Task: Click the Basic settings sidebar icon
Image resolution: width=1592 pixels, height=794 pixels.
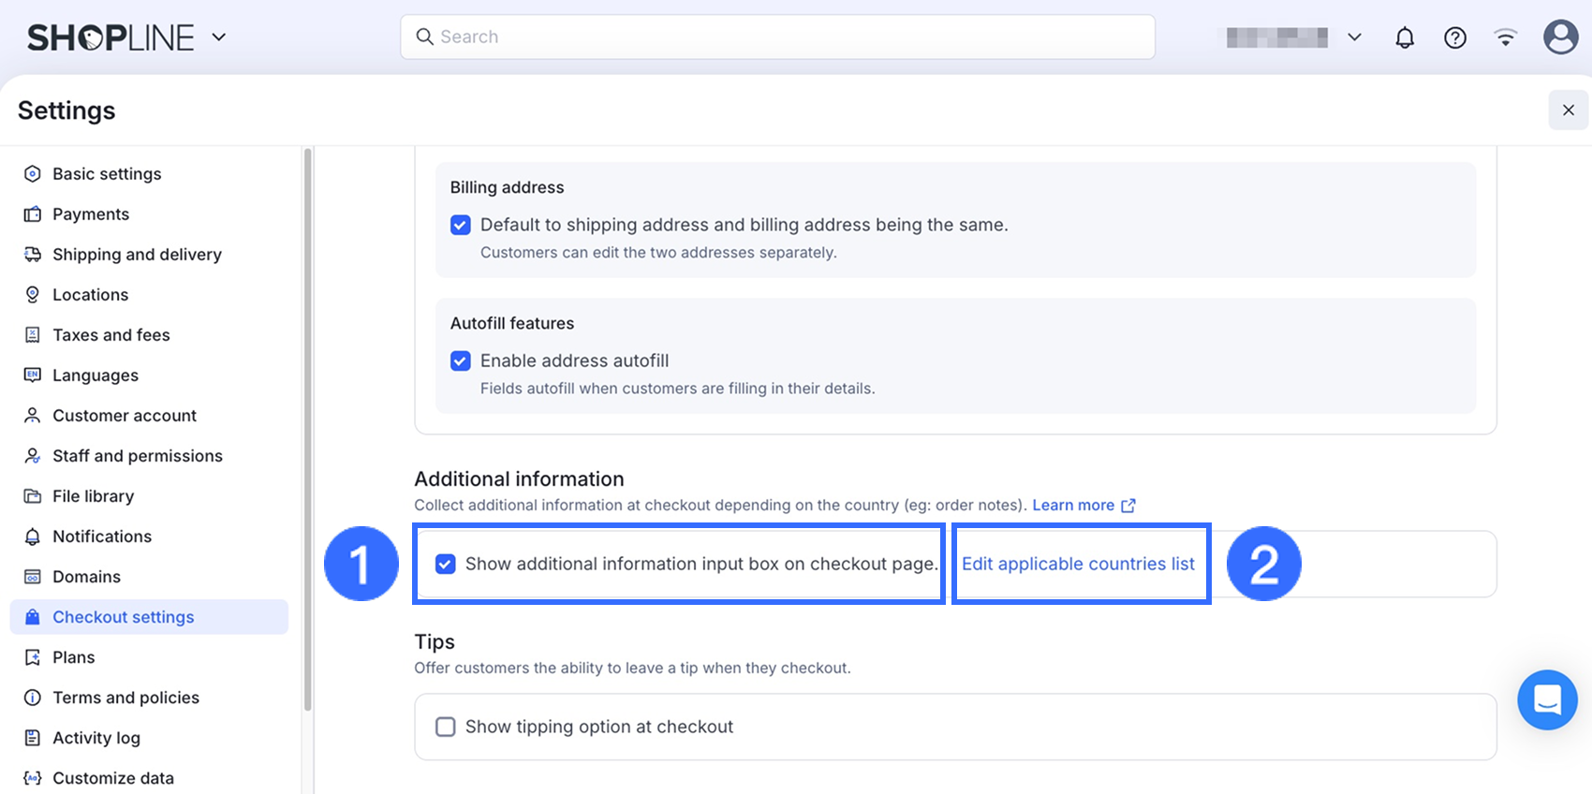Action: point(33,174)
